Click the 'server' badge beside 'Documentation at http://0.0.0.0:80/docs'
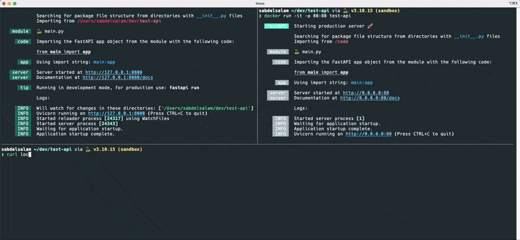Image resolution: width=520 pixels, height=240 pixels. click(278, 99)
